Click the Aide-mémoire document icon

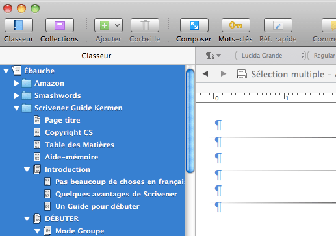pos(37,157)
